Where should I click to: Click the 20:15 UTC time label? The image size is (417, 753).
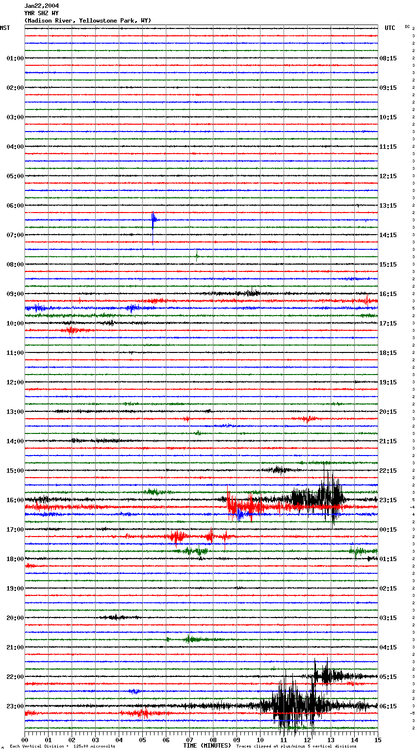click(x=388, y=412)
